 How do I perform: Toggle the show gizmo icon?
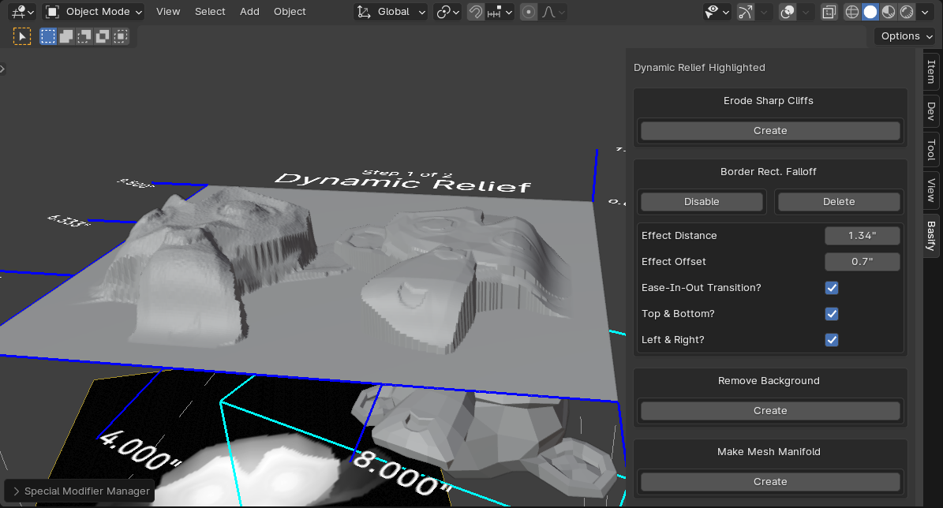click(746, 12)
